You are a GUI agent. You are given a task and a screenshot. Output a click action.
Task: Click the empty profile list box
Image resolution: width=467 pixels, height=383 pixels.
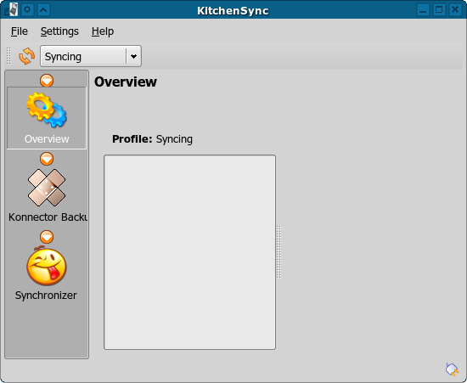click(x=189, y=252)
